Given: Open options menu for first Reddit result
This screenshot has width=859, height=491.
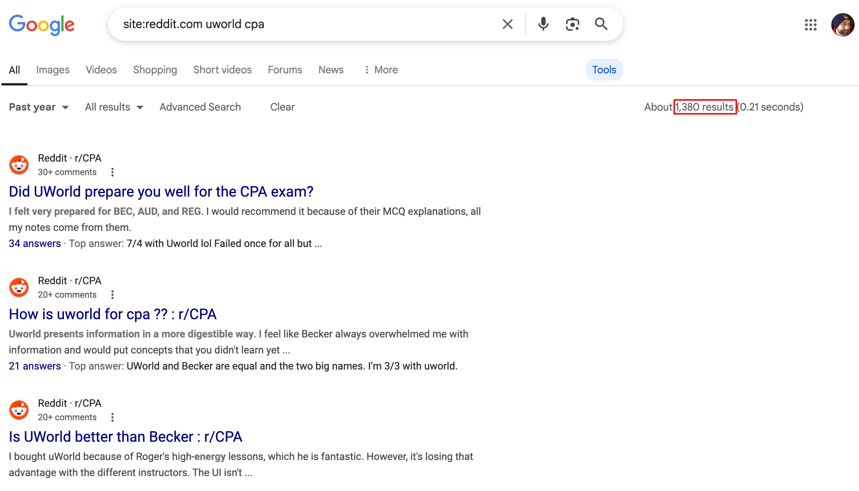Looking at the screenshot, I should click(x=112, y=172).
